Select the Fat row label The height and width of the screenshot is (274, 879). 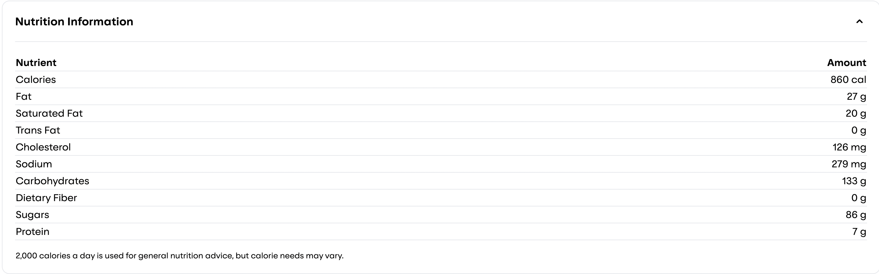(24, 97)
